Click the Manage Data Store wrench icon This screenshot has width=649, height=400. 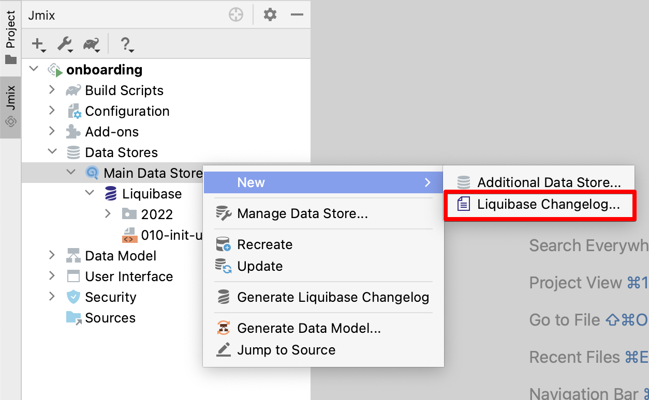[224, 213]
